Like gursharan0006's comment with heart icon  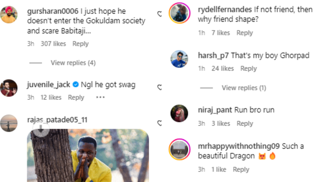click(159, 14)
